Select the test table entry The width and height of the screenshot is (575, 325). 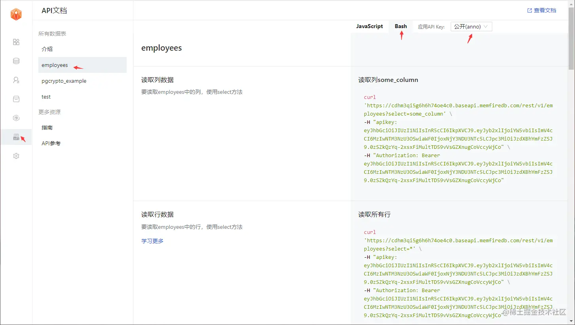(x=46, y=97)
